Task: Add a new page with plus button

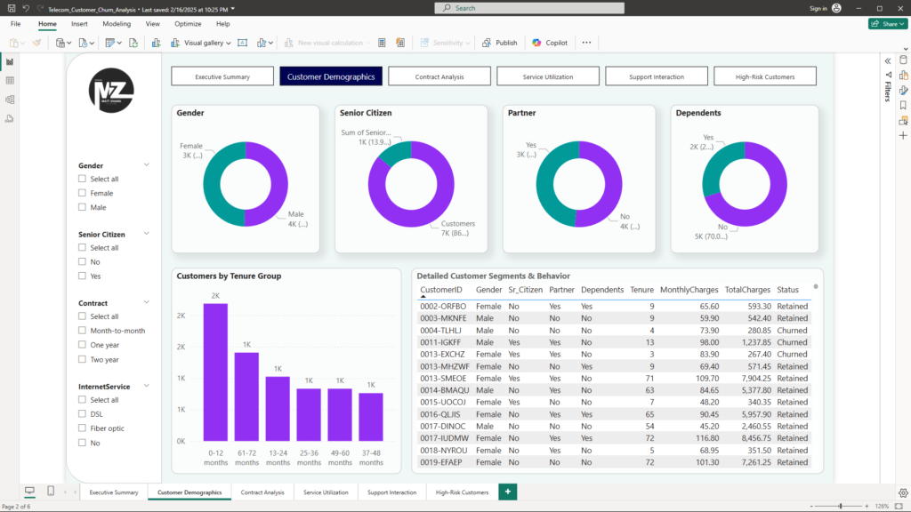Action: [508, 492]
